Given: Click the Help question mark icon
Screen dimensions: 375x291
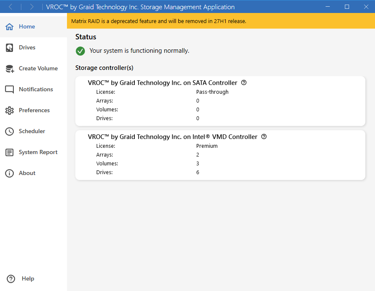Looking at the screenshot, I should point(11,279).
